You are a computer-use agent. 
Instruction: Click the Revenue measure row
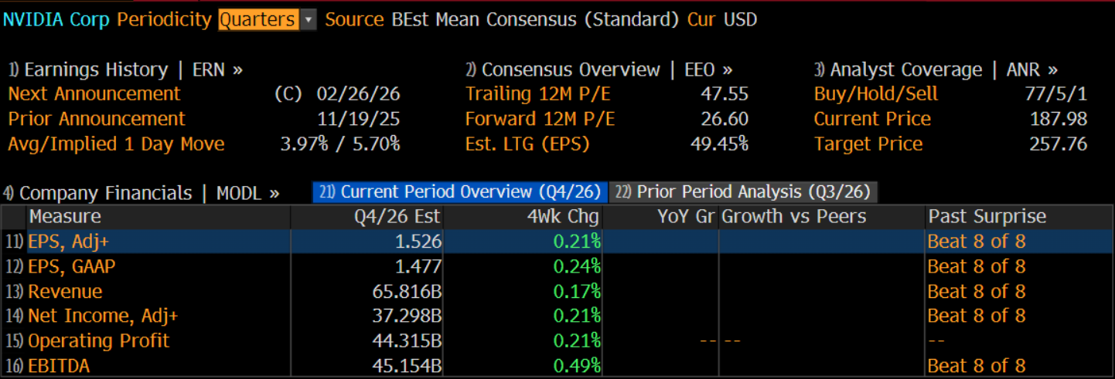point(65,291)
